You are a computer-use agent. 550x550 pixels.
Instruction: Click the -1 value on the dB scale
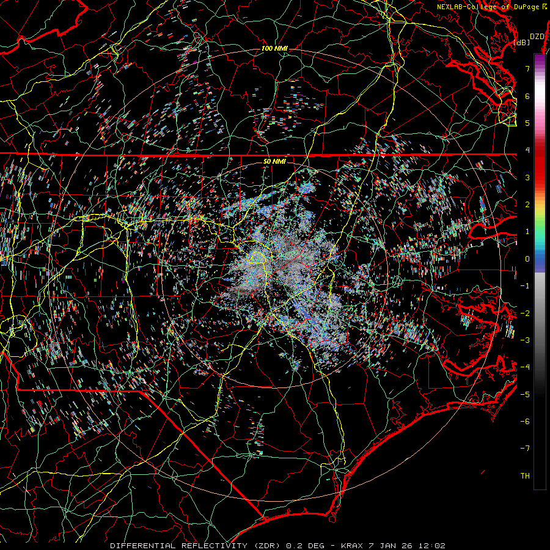525,286
